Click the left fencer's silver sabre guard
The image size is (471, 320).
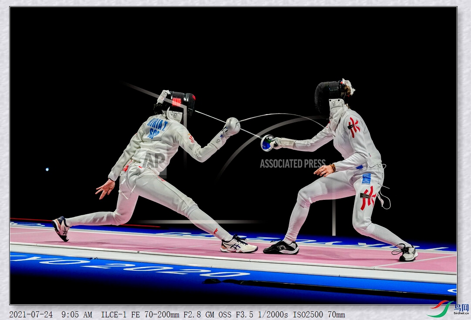click(232, 125)
